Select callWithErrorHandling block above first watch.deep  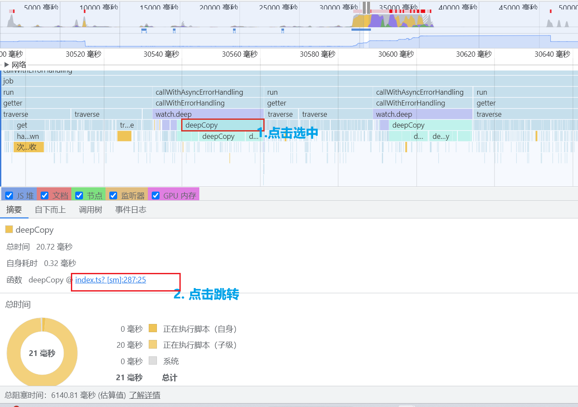tap(208, 103)
